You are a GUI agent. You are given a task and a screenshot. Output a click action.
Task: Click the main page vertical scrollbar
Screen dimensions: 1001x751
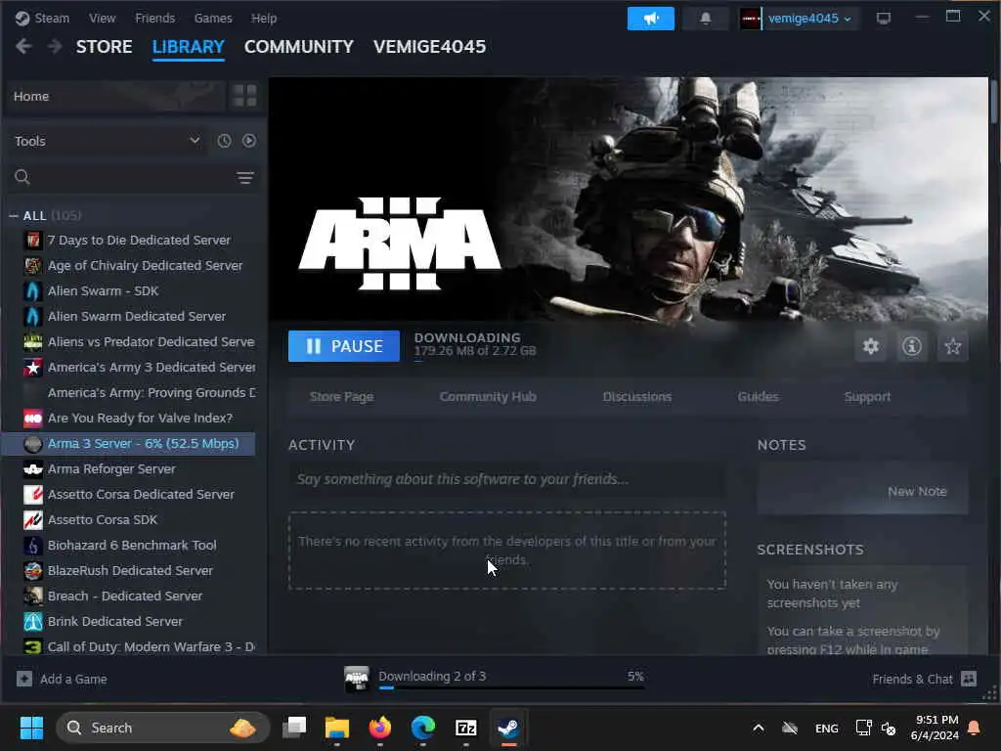coord(994,102)
